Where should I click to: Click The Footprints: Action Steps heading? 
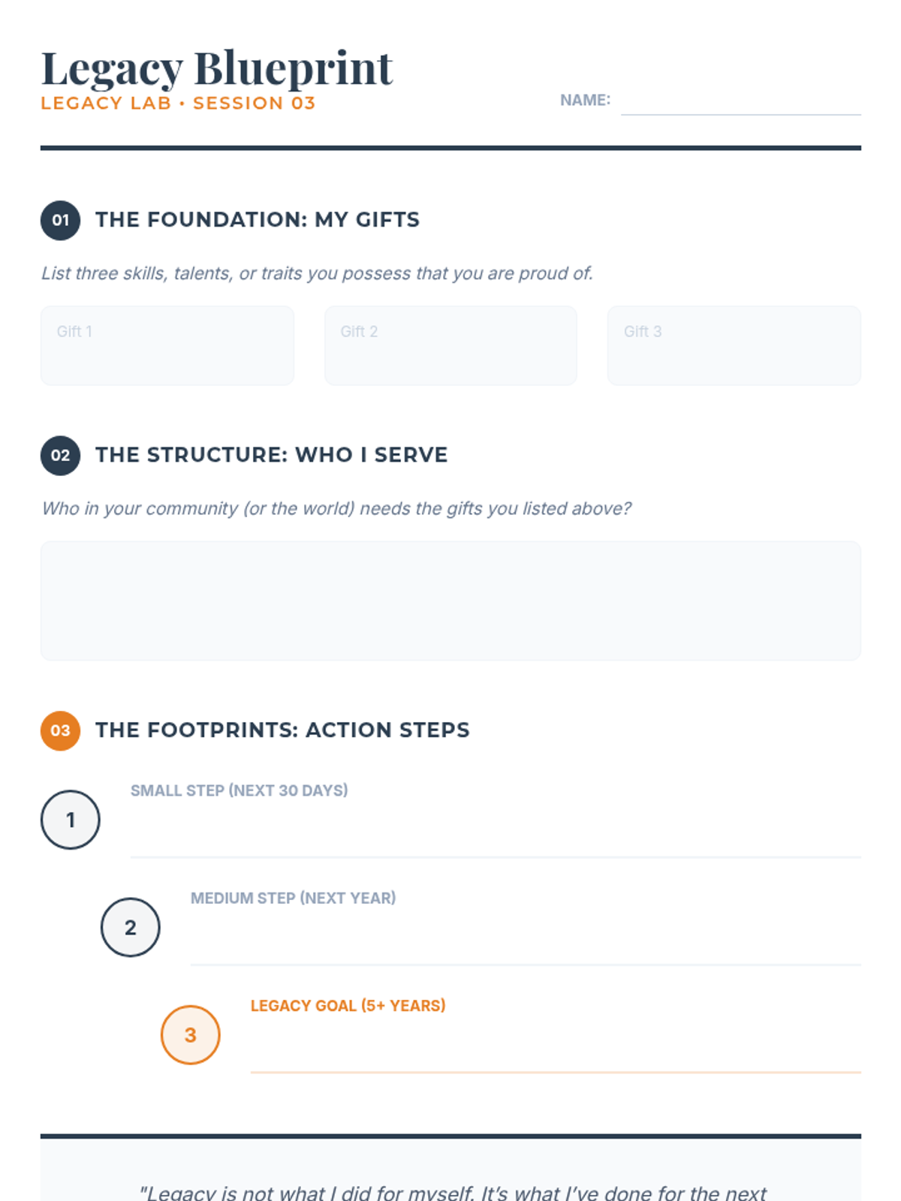(x=282, y=730)
